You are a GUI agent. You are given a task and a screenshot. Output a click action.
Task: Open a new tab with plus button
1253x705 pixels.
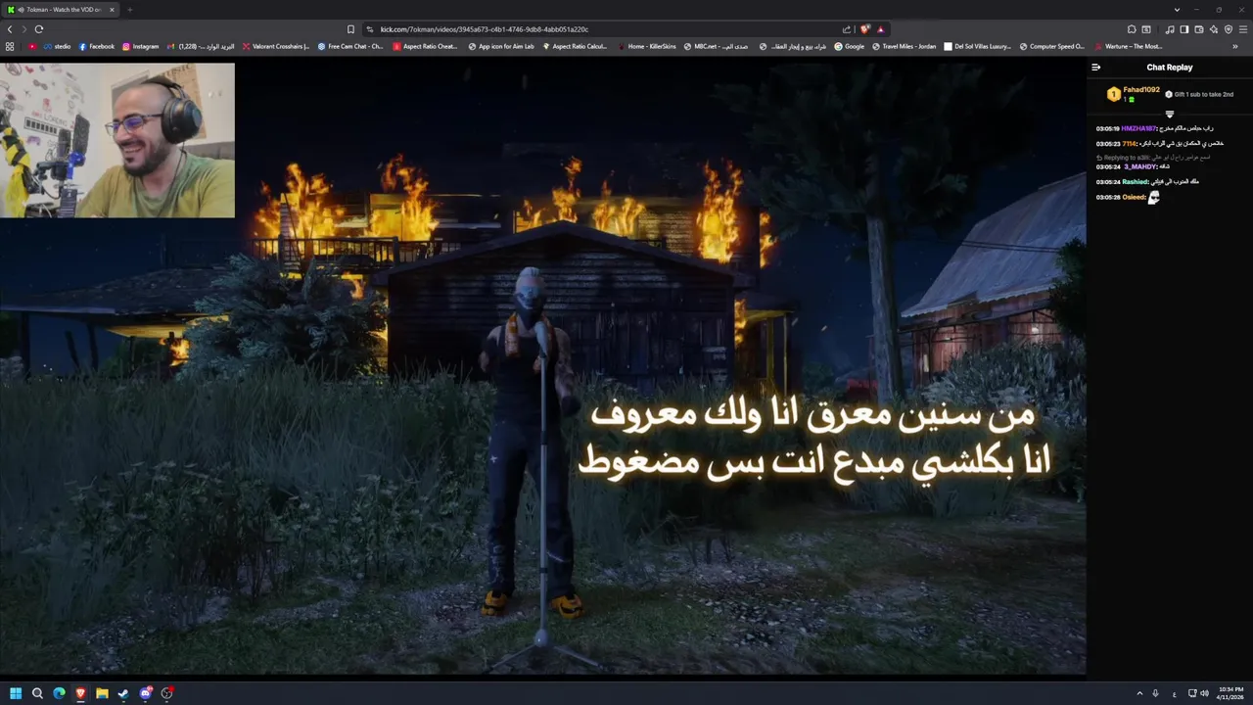pyautogui.click(x=129, y=10)
